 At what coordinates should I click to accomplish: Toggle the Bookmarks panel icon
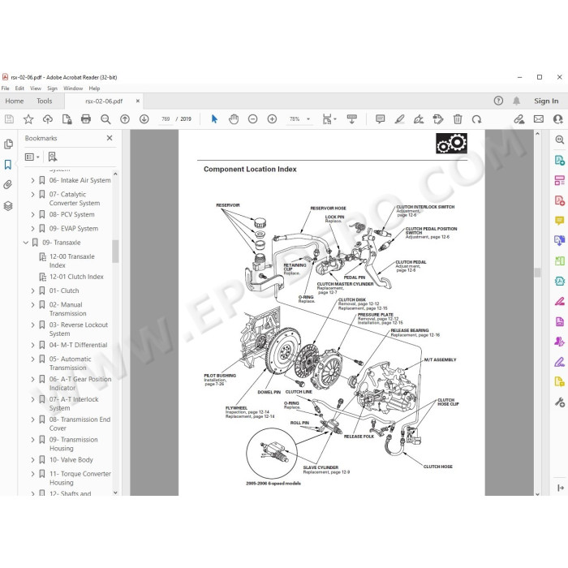(8, 165)
